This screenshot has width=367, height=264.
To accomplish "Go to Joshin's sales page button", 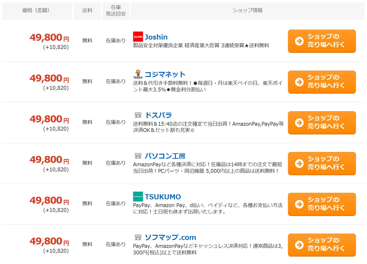I will (322, 41).
